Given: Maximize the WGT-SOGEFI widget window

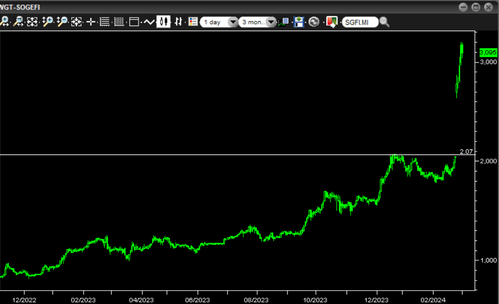Looking at the screenshot, I should point(476,7).
